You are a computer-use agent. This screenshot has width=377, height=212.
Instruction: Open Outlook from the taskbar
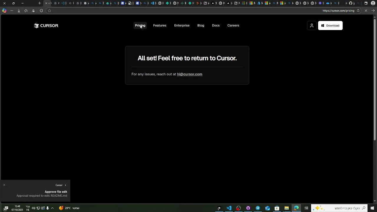pos(267,208)
